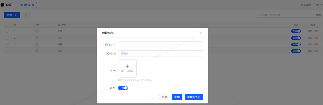Click the plus icon to upload image
This screenshot has height=105, width=323.
click(x=127, y=66)
